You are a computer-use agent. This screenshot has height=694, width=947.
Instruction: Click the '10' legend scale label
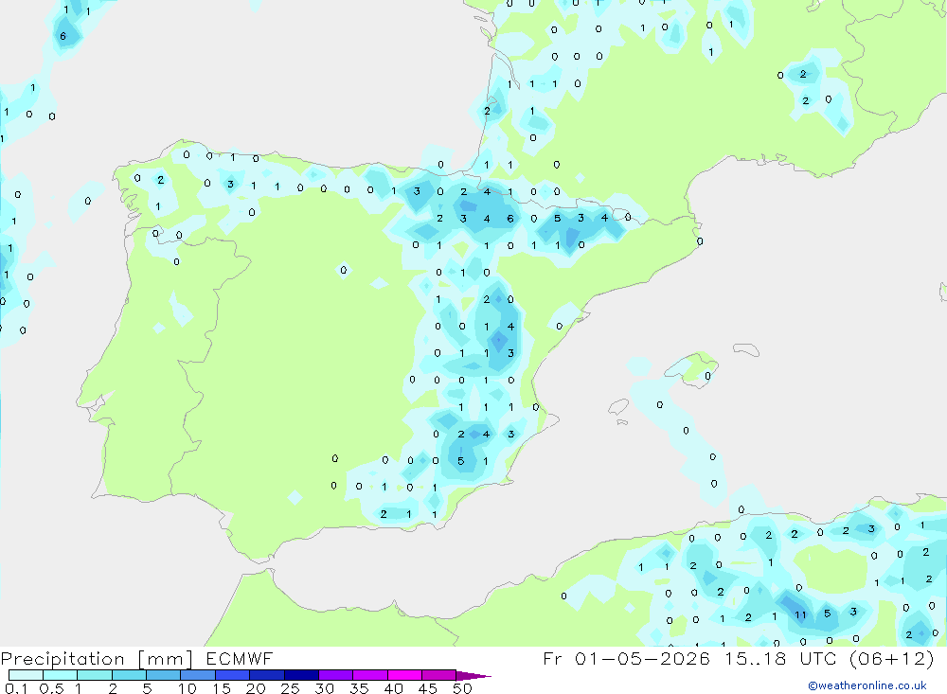pyautogui.click(x=188, y=688)
